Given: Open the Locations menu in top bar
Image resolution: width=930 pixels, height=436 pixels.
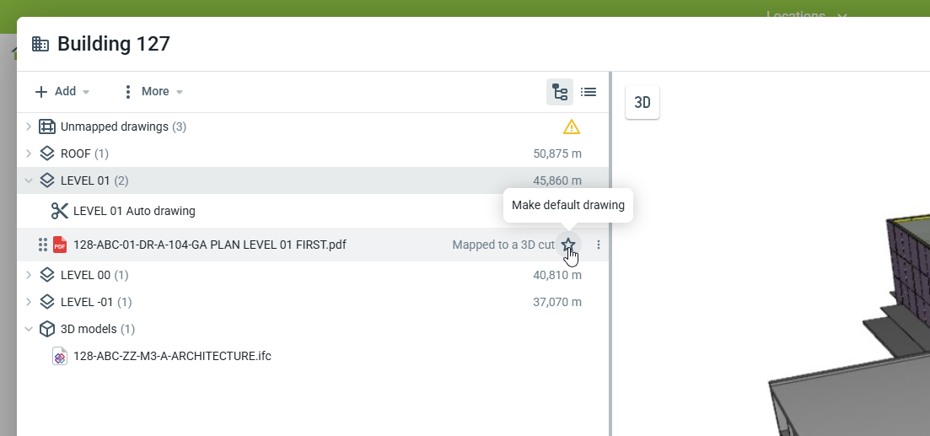Looking at the screenshot, I should [806, 15].
